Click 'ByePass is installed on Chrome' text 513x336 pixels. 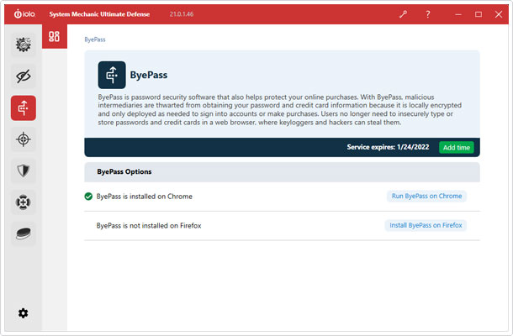[145, 197]
